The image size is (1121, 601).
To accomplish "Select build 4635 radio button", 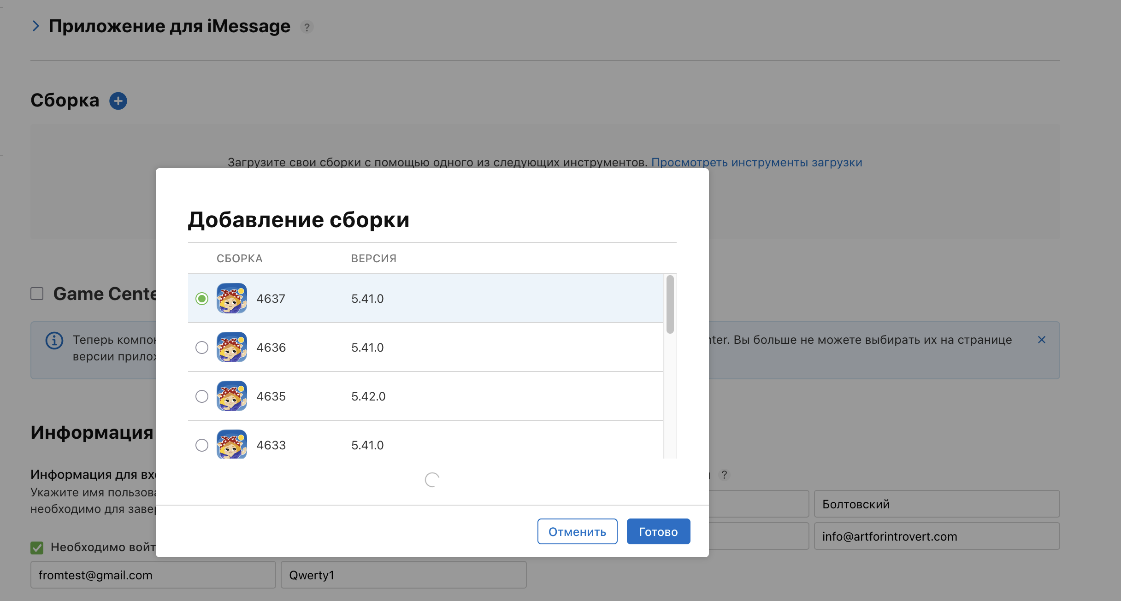I will 202,396.
